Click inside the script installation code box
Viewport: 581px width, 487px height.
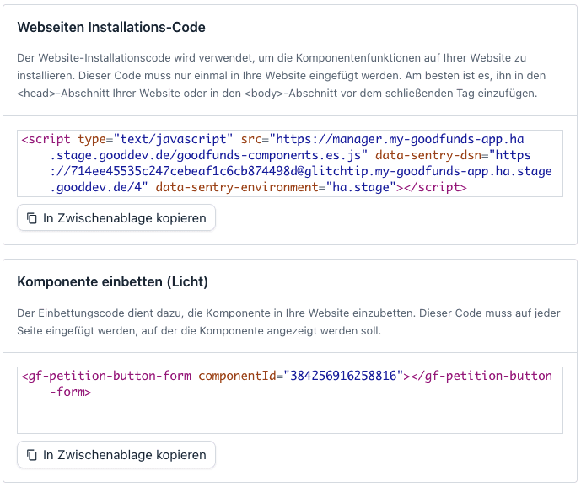click(290, 163)
